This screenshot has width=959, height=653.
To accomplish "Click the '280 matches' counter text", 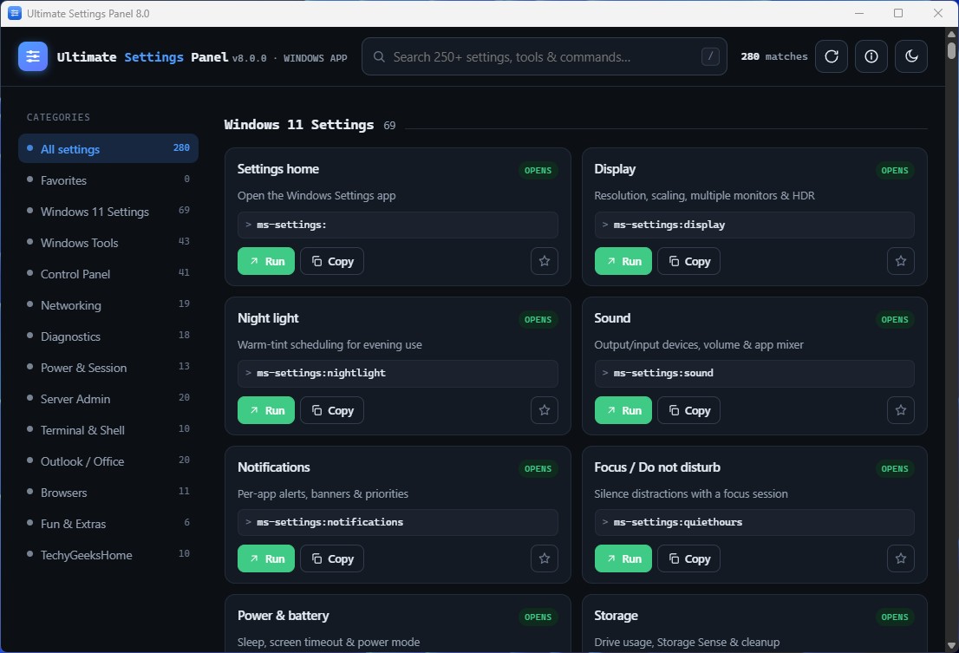I will pyautogui.click(x=773, y=56).
